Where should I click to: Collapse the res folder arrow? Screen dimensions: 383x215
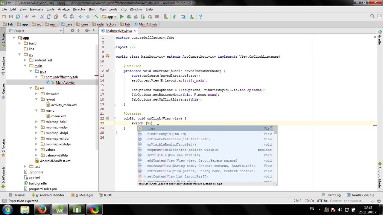[x=31, y=88]
